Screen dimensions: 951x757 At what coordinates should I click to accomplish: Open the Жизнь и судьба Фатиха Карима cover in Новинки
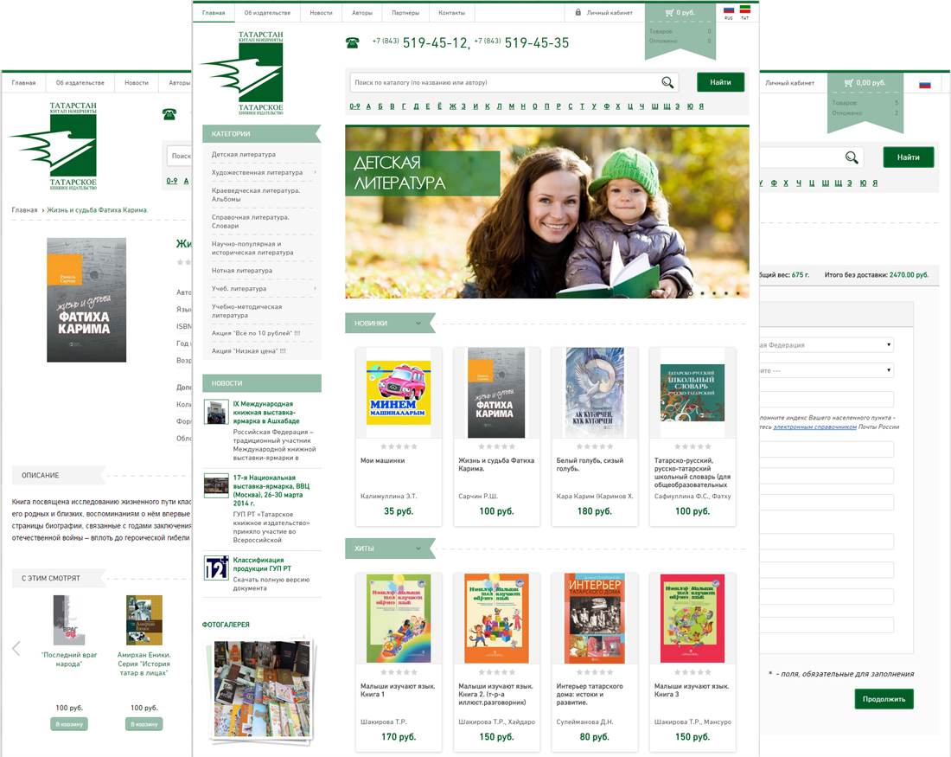coord(496,393)
